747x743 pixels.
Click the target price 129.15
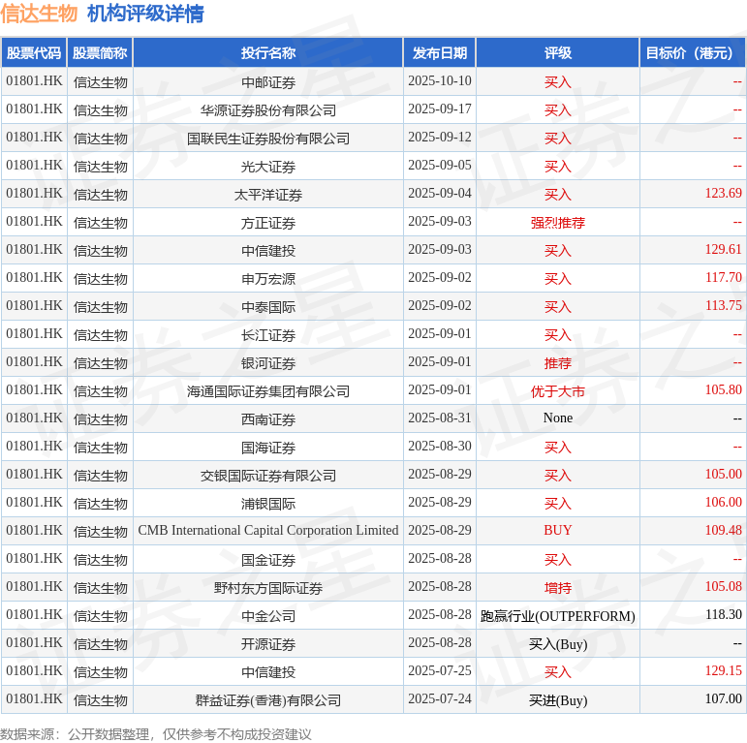click(x=723, y=671)
